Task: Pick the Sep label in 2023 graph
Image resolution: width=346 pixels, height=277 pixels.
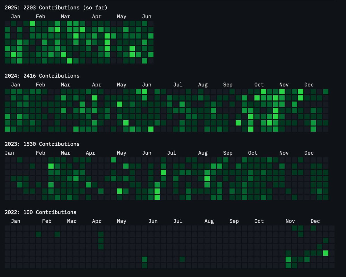Action: (228, 153)
